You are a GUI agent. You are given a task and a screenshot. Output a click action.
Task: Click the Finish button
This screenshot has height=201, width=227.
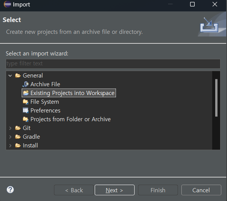point(158,190)
